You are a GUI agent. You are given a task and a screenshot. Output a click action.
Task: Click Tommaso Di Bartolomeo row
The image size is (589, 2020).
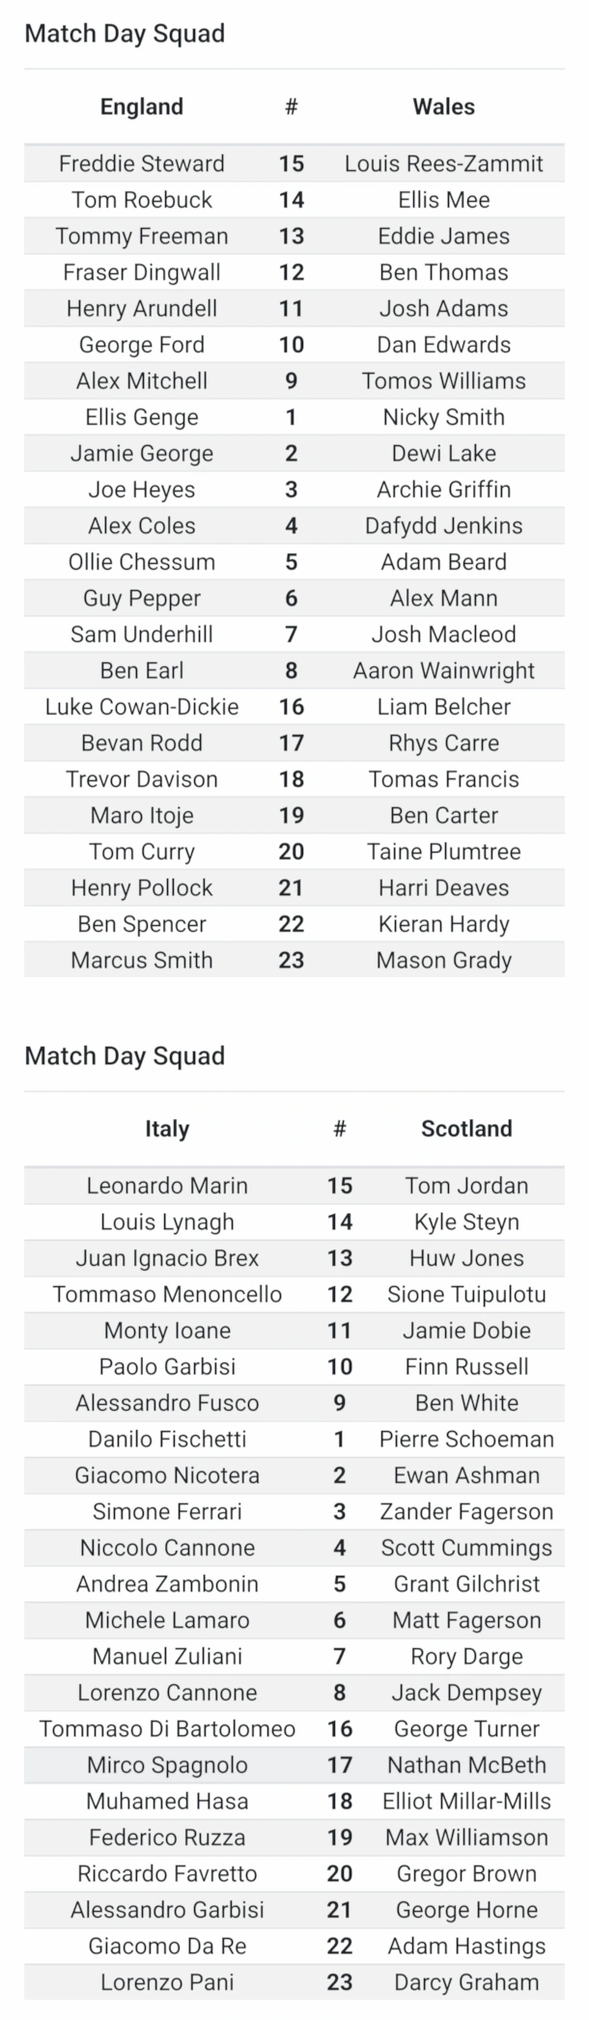click(x=294, y=1728)
